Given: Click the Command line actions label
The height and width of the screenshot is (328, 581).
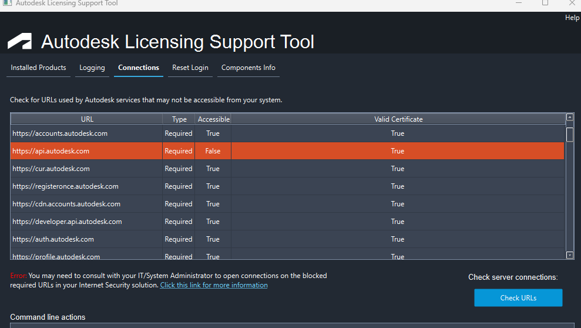Looking at the screenshot, I should pyautogui.click(x=48, y=317).
